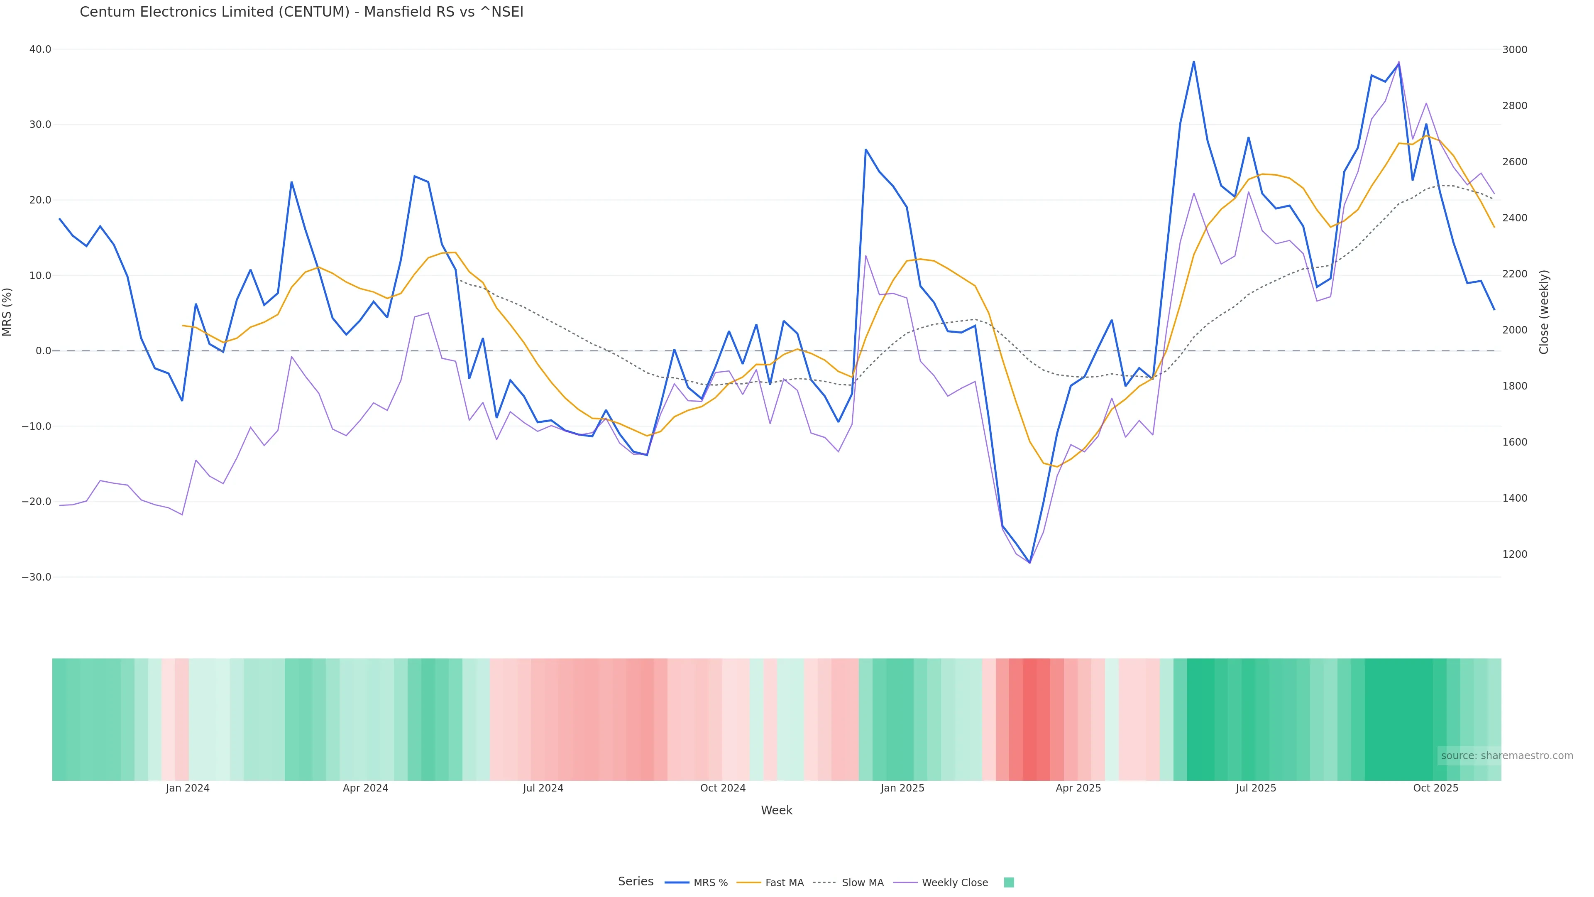Click the 40.0 left axis tick label

click(40, 49)
